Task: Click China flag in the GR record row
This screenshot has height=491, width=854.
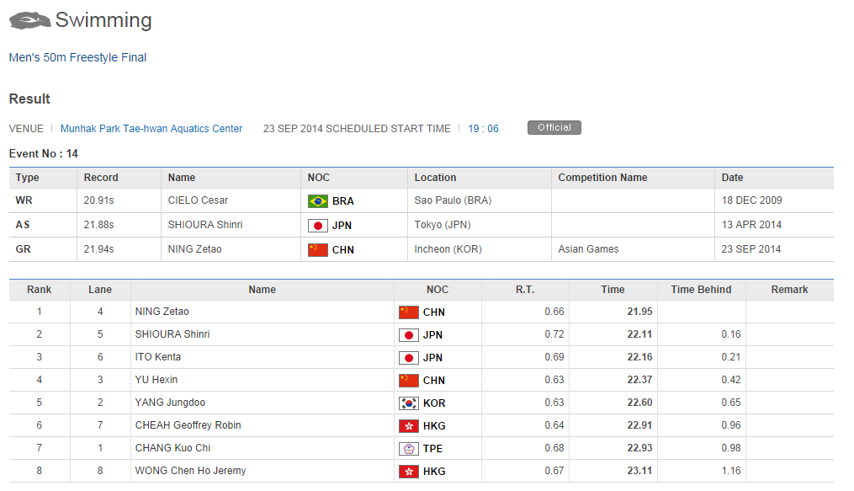Action: coord(318,250)
